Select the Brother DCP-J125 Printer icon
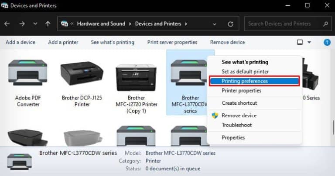Viewport: 335px width, 176px height. pos(82,73)
